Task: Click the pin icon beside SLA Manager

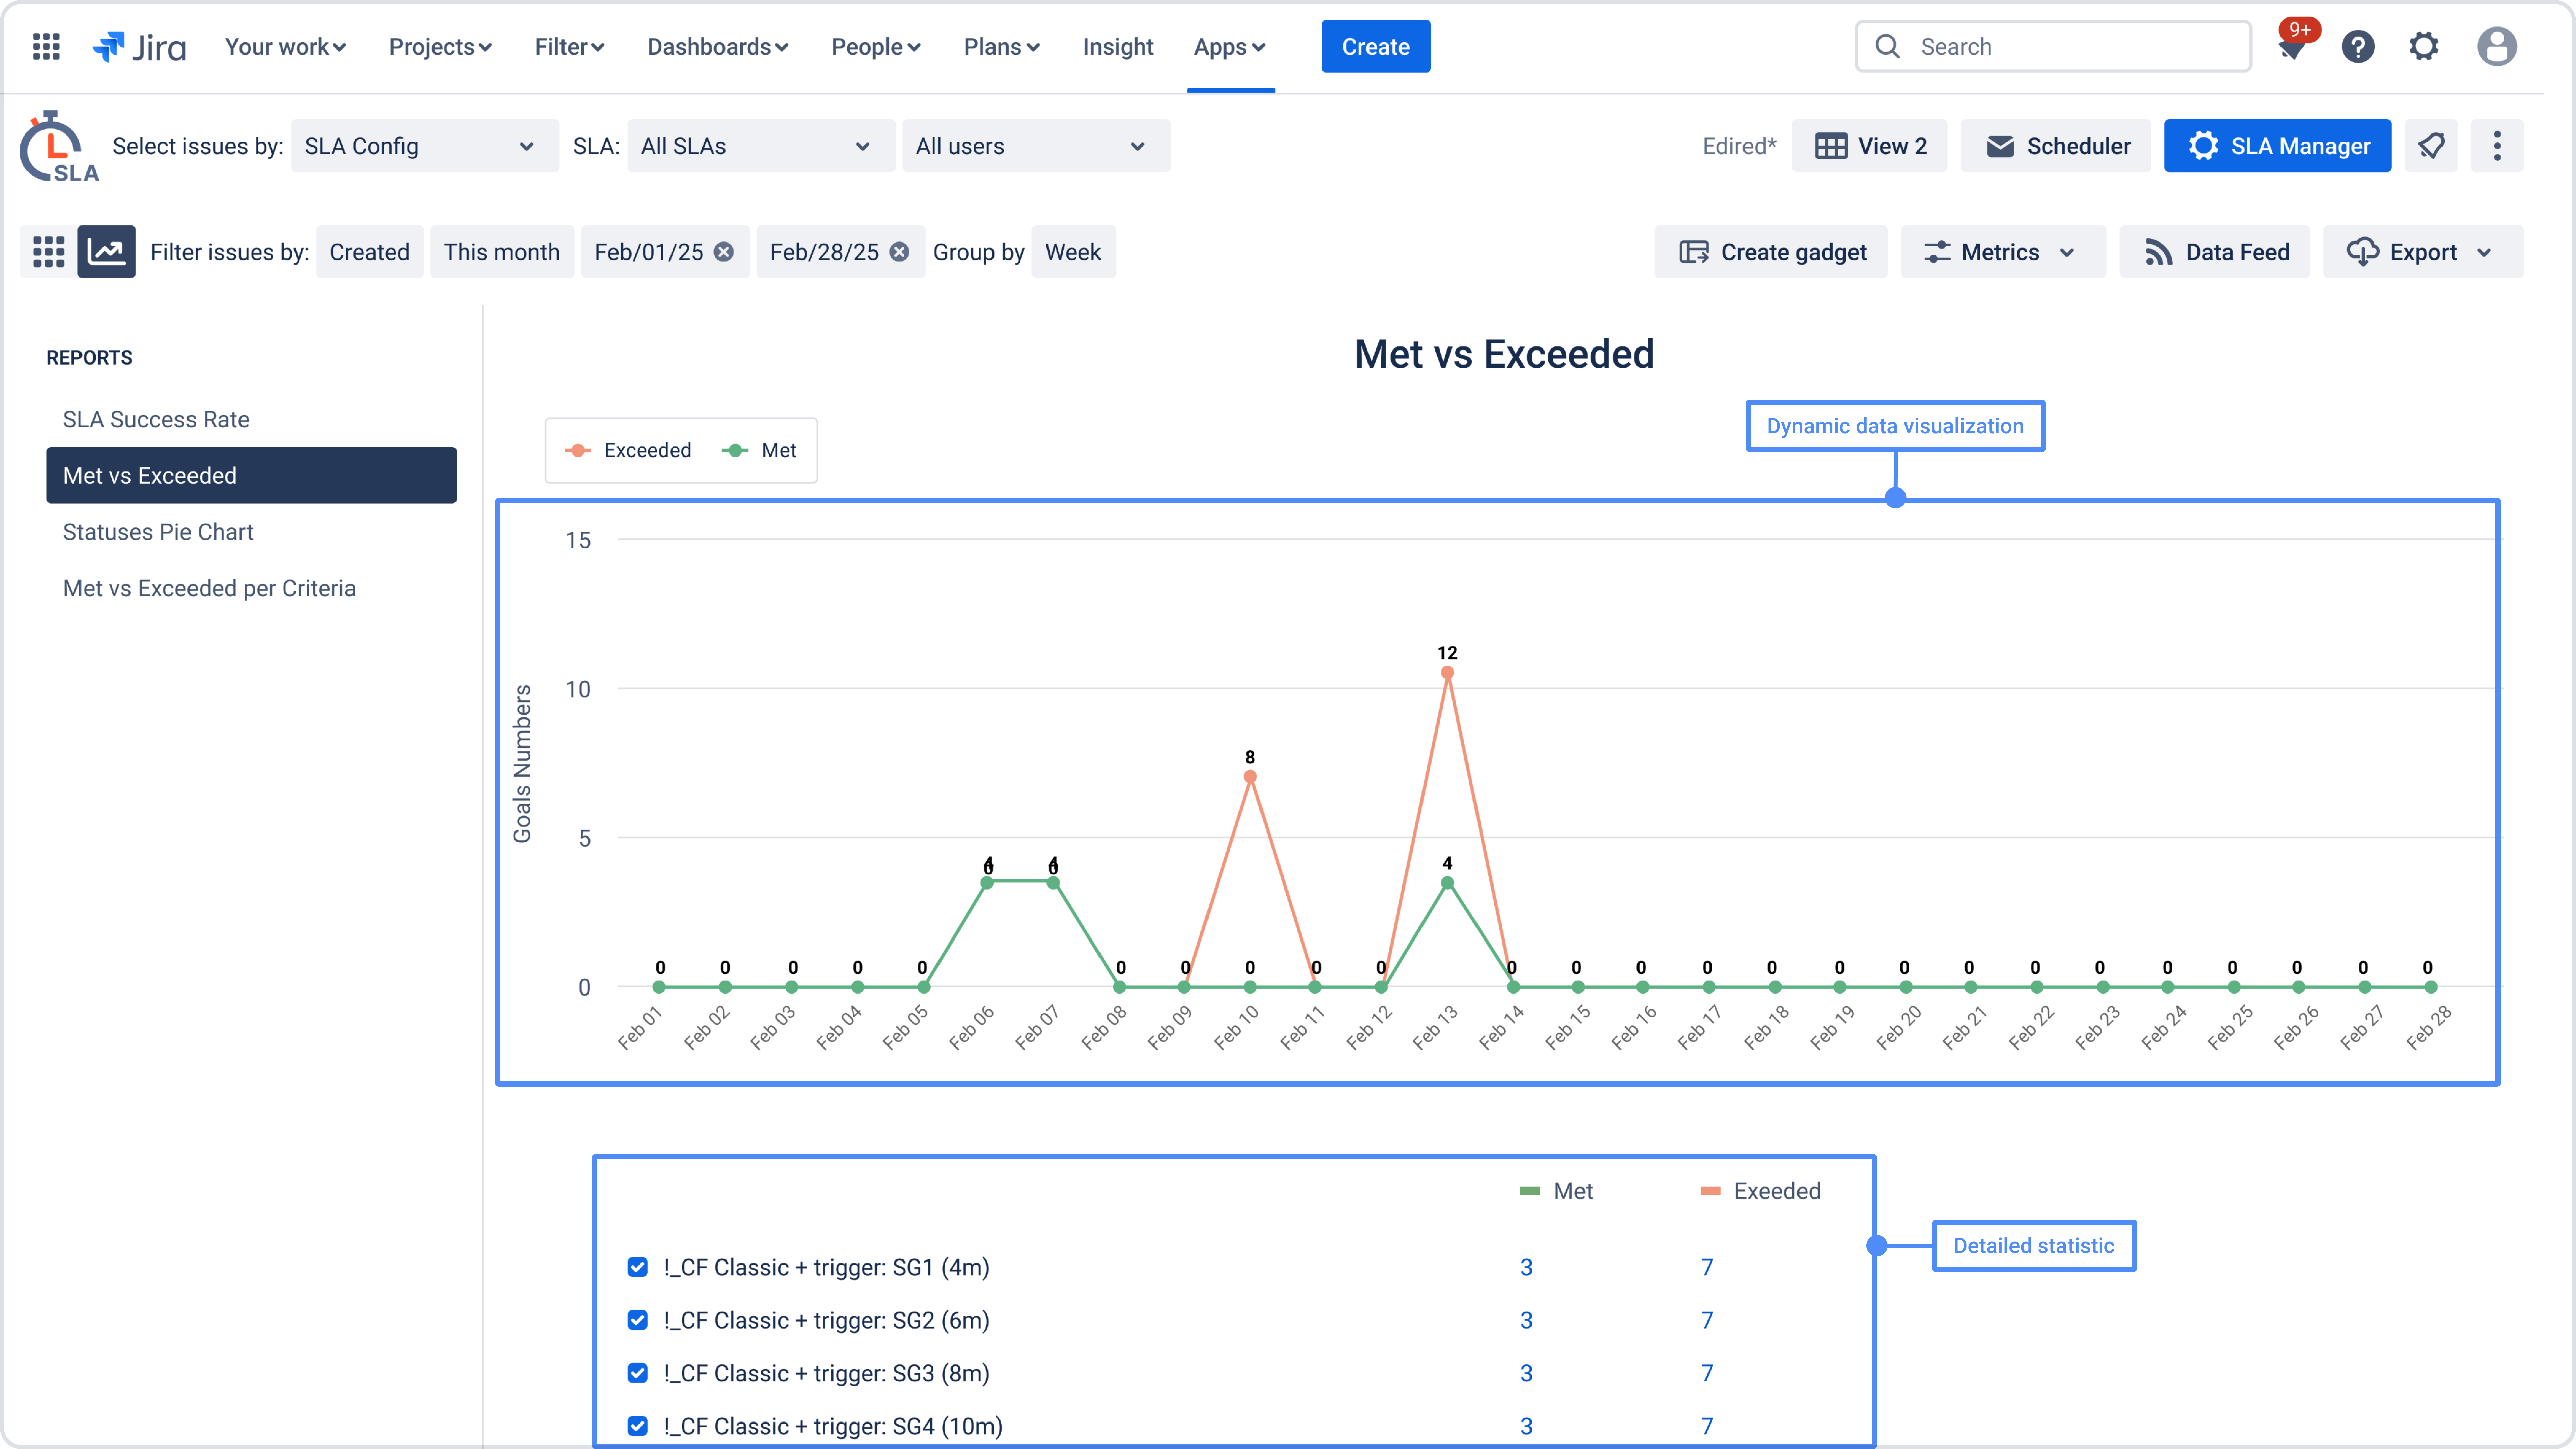Action: (2431, 146)
